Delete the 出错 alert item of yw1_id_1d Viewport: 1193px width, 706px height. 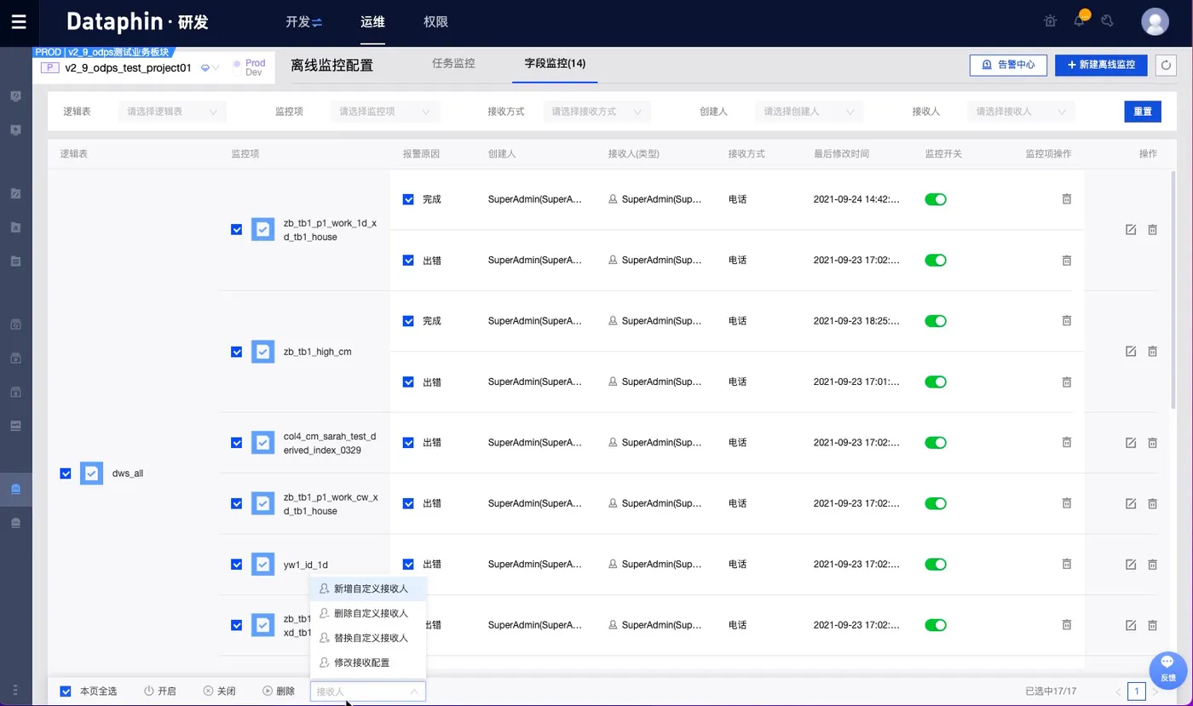pos(1066,564)
